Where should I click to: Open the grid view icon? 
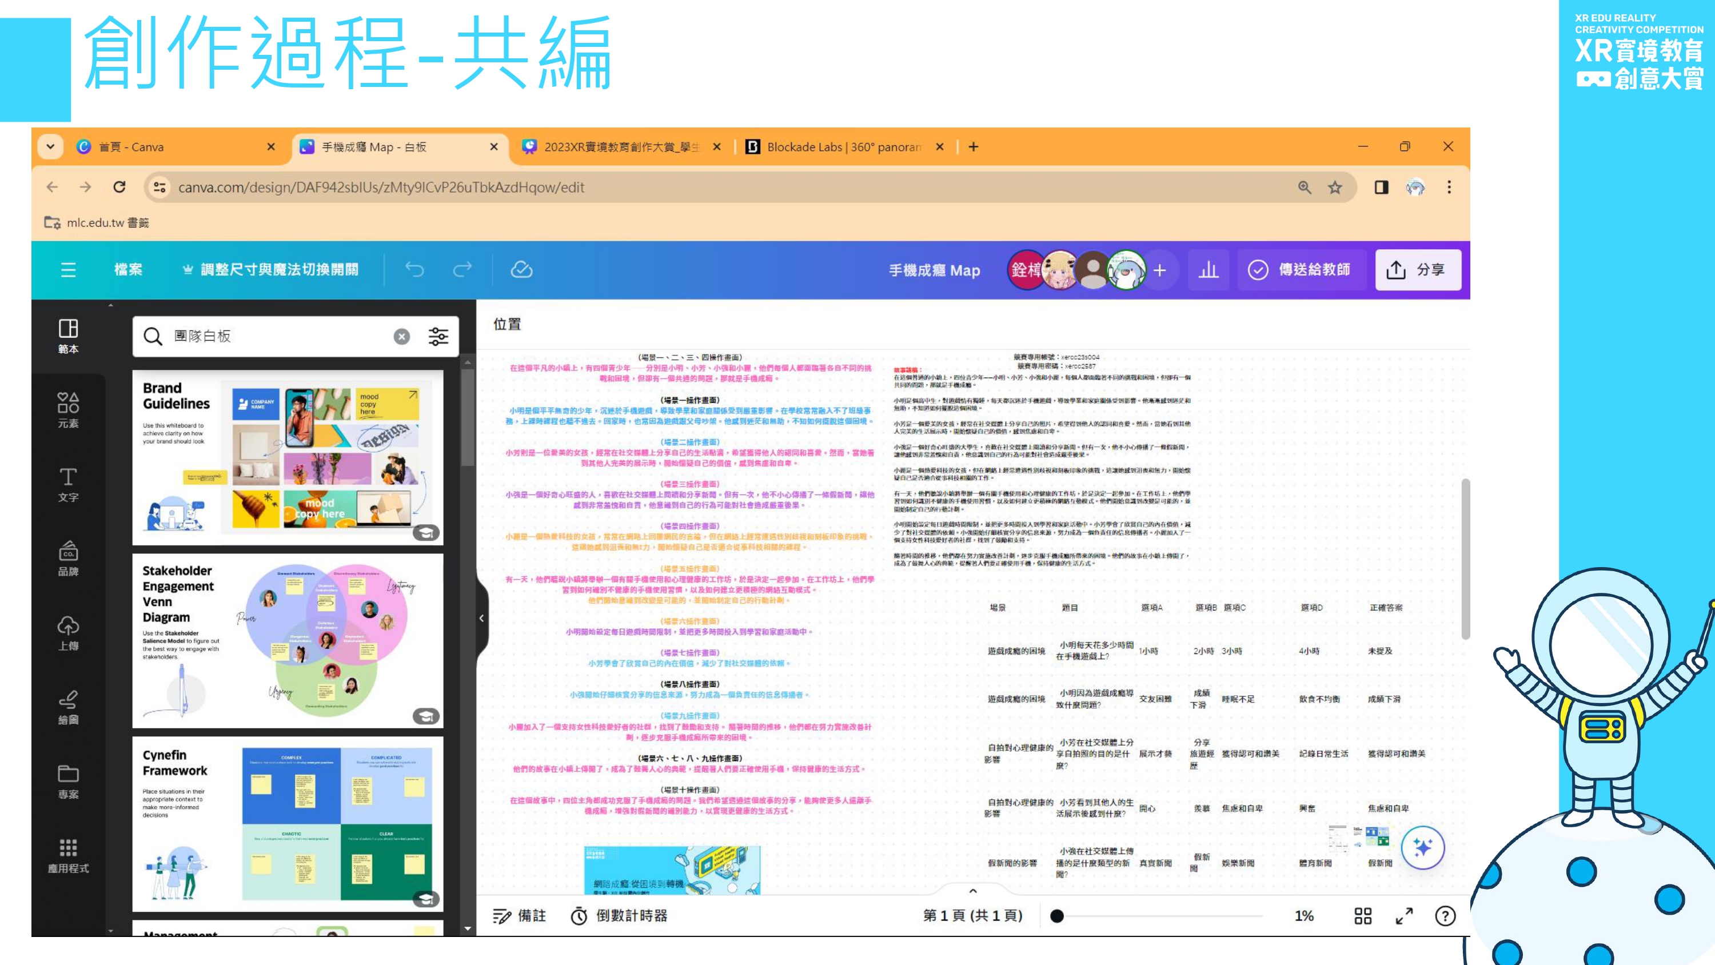(1363, 916)
